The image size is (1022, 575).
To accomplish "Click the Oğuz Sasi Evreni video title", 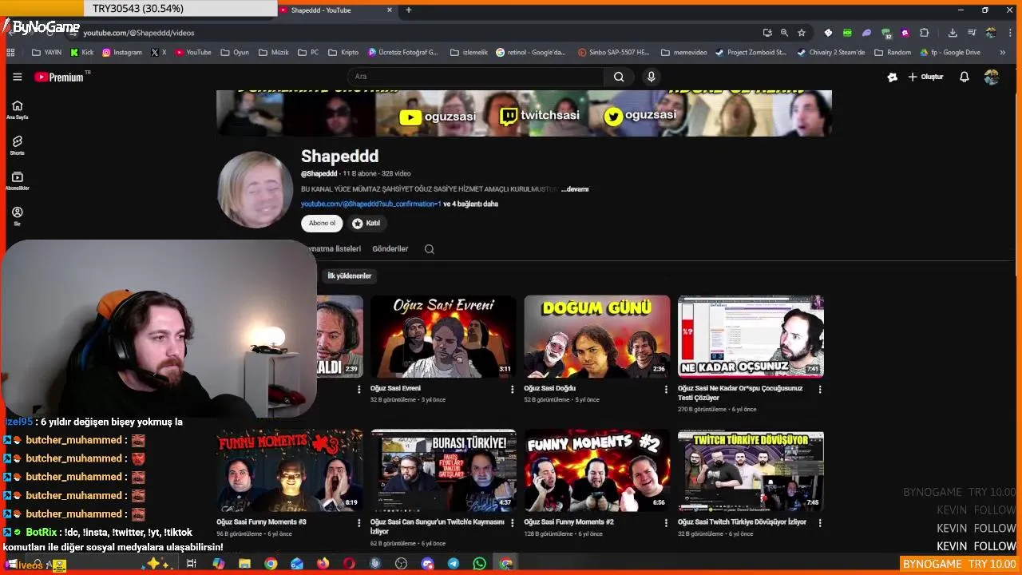I will pyautogui.click(x=395, y=388).
